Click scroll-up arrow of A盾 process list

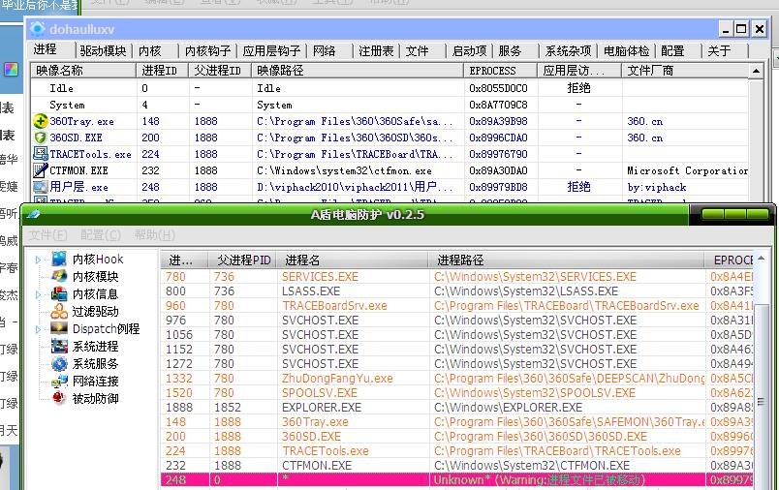click(x=761, y=259)
